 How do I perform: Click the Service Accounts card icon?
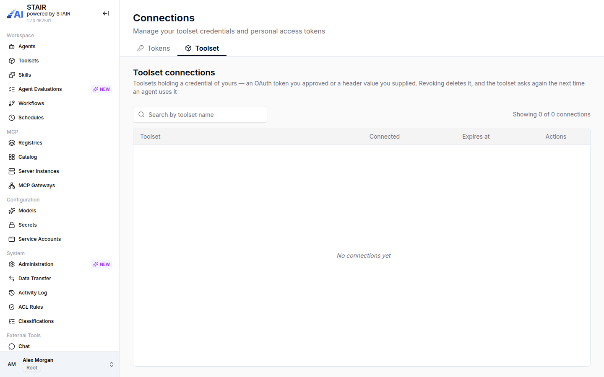pyautogui.click(x=12, y=239)
